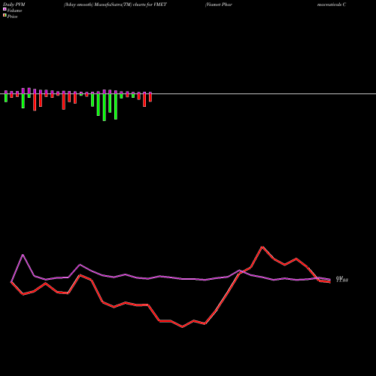Click the first peak of the magenta volume line
Viewport: 376px width, 376px height.
(23, 255)
